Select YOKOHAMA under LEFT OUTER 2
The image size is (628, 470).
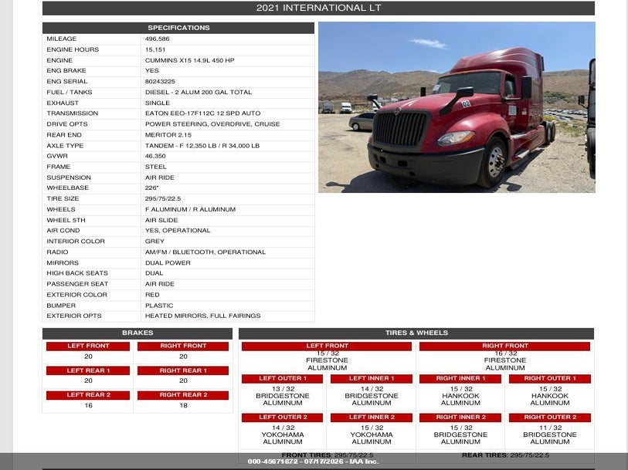click(x=283, y=434)
